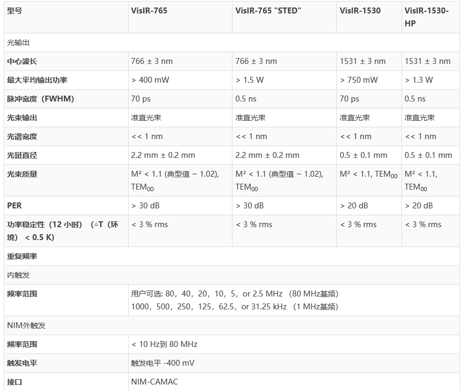Click the 光谱宽度 row label
The width and height of the screenshot is (466, 391).
tap(22, 136)
